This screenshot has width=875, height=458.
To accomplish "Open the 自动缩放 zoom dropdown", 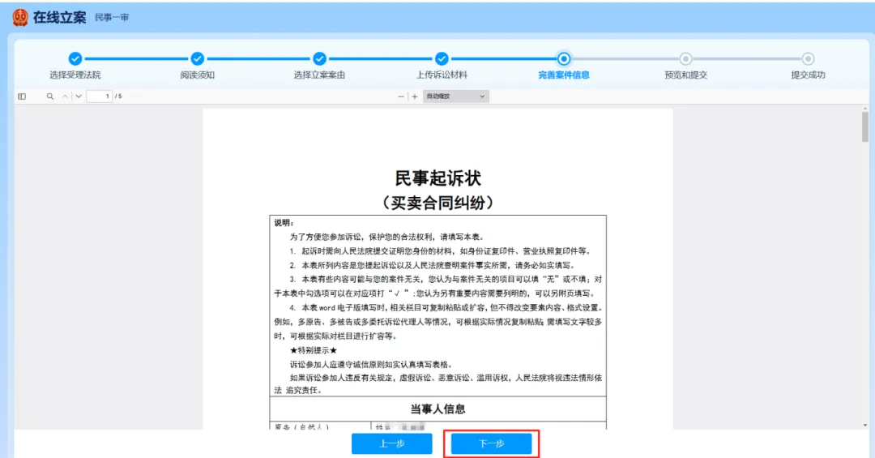I will (456, 96).
